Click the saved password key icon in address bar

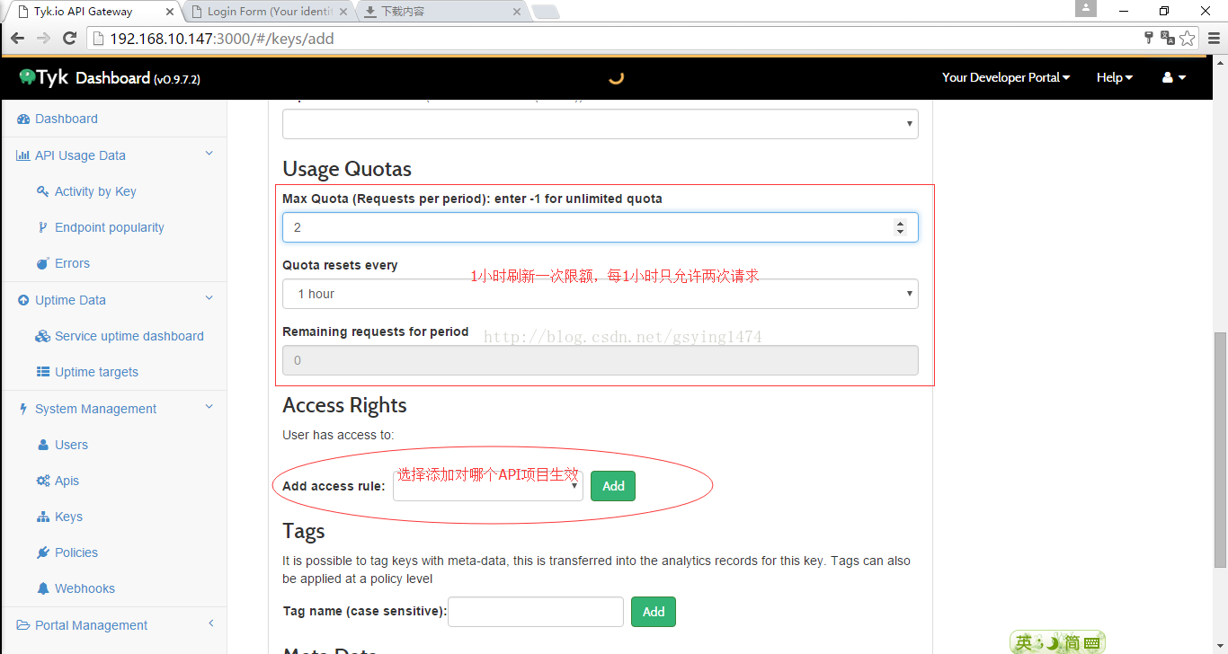pyautogui.click(x=1148, y=38)
